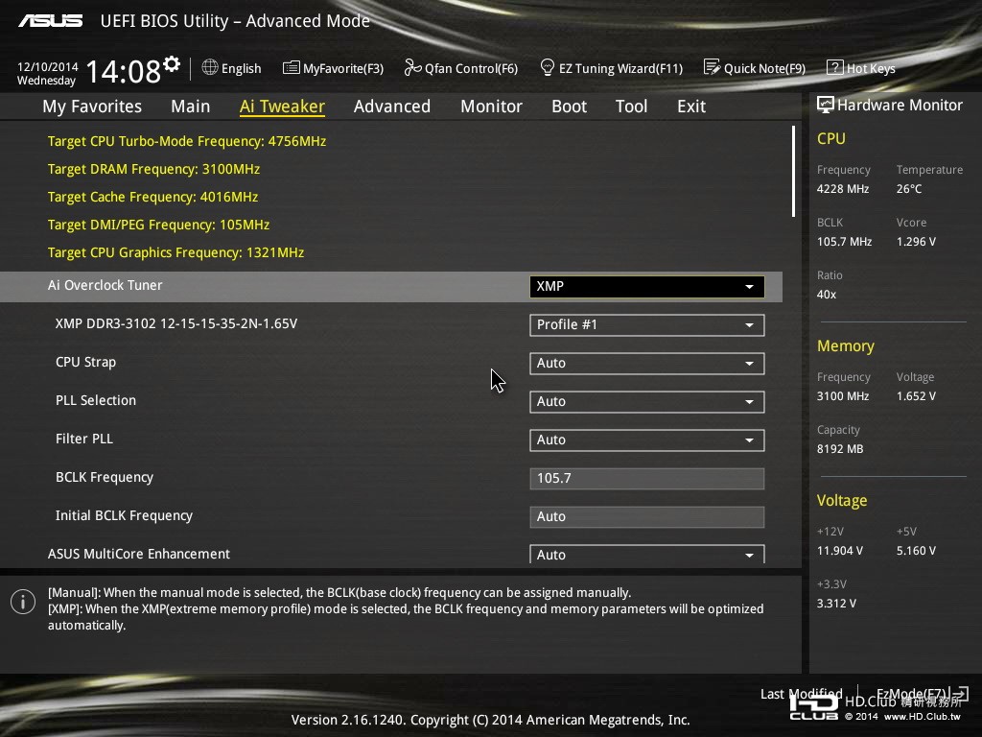
Task: Click Target DMI/PEG Frequency: 105MHz
Action: click(x=158, y=225)
